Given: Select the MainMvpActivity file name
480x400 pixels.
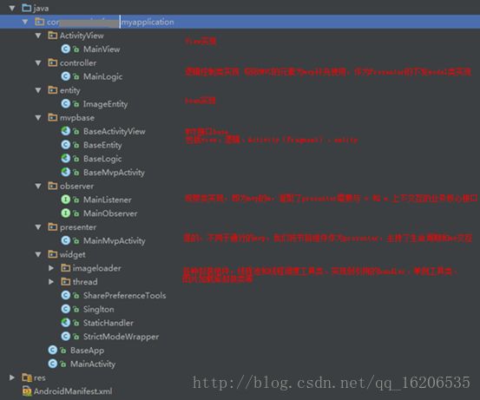Looking at the screenshot, I should coord(115,241).
